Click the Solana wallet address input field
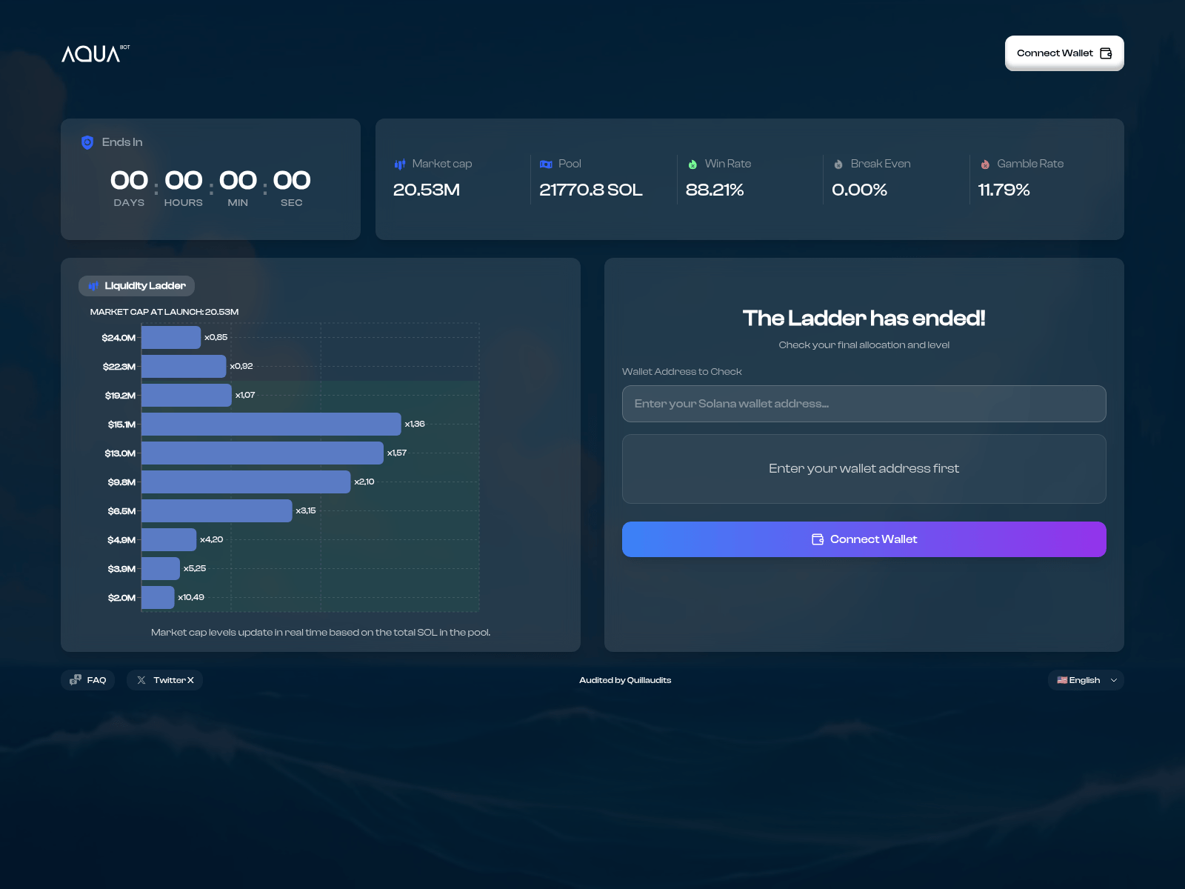 coord(864,404)
